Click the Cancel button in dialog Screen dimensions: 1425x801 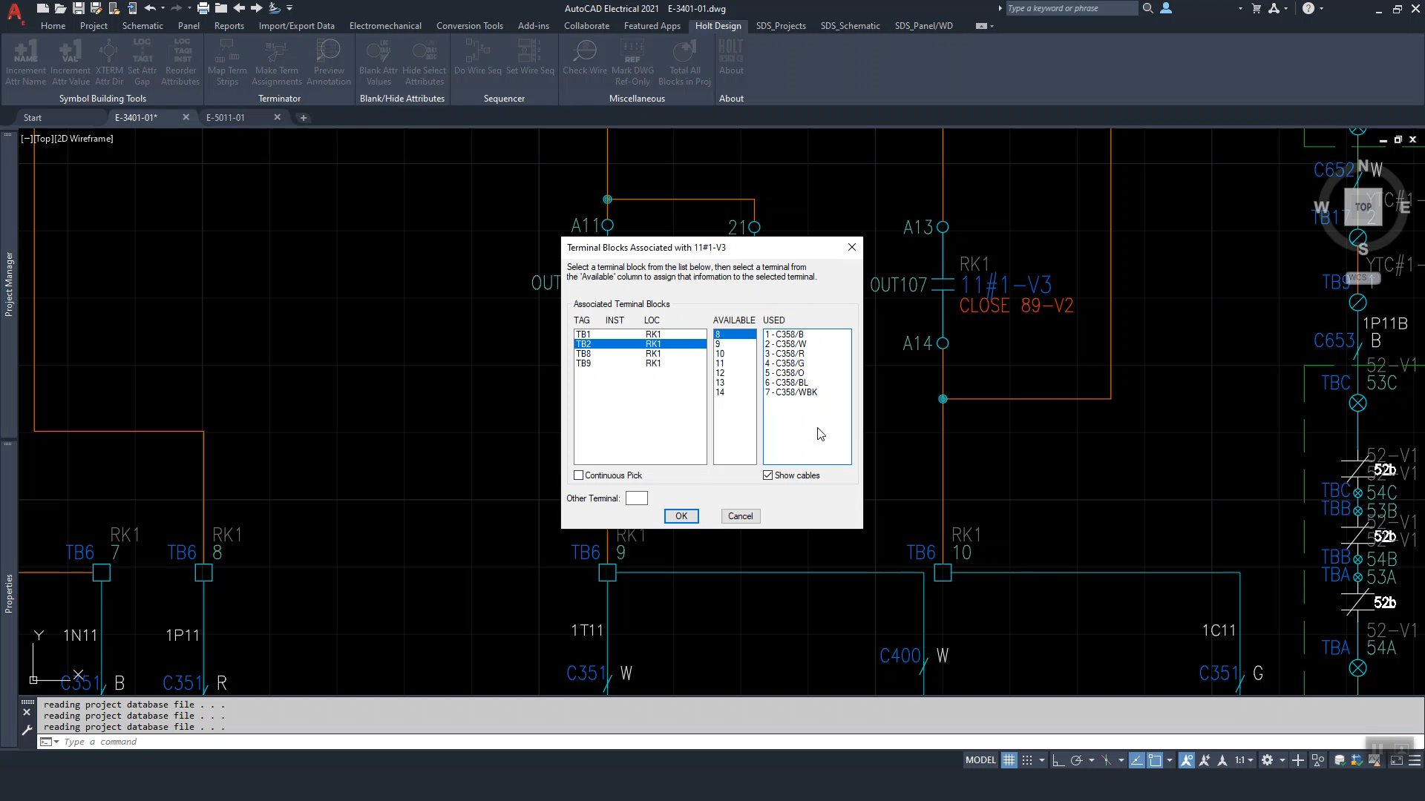pyautogui.click(x=740, y=516)
